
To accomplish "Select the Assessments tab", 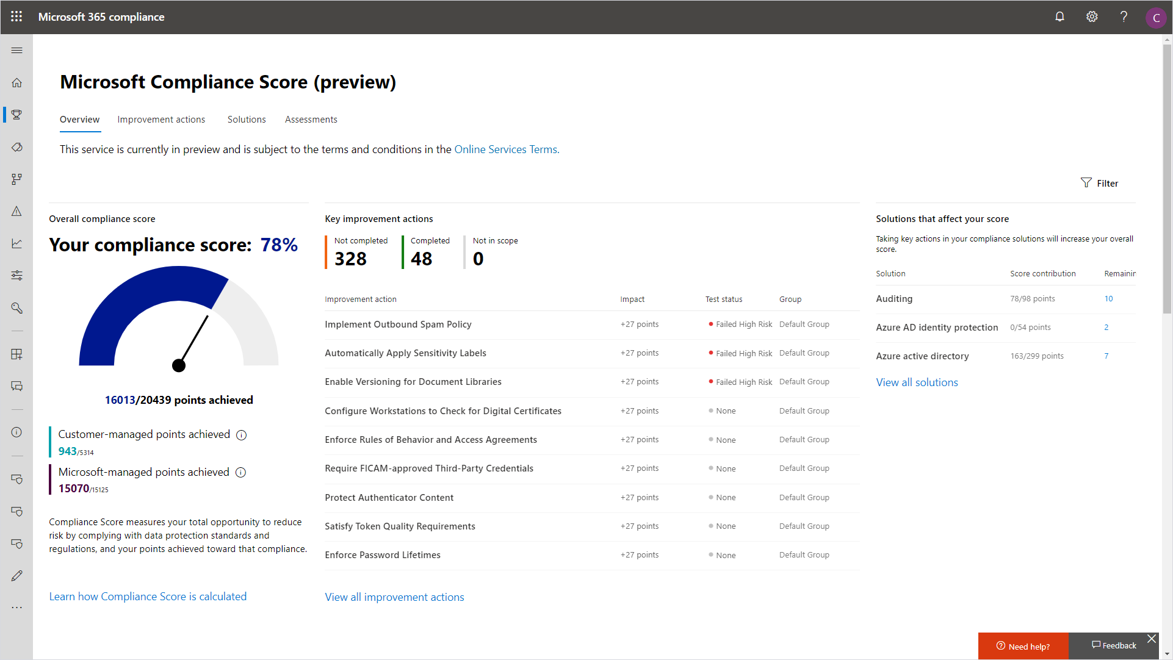I will [310, 119].
